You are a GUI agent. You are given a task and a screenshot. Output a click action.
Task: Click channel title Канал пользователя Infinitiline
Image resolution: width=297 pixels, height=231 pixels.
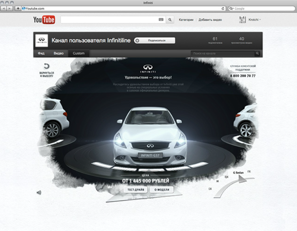point(91,40)
